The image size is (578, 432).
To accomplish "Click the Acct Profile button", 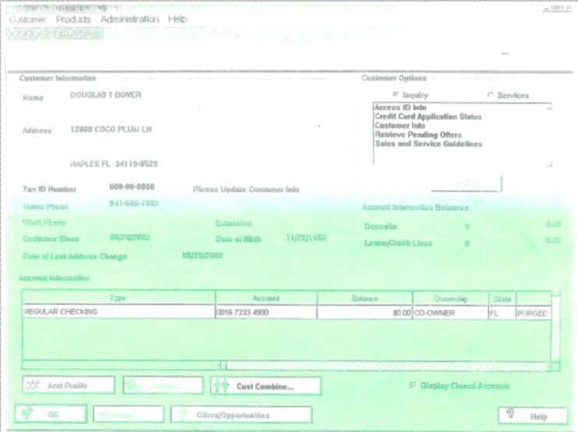I will 69,385.
